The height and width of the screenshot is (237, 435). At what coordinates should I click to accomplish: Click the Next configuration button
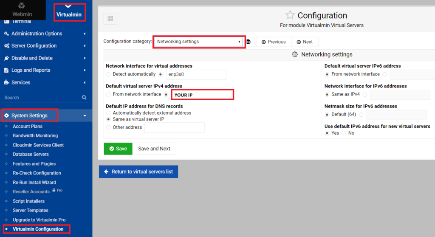tap(305, 42)
